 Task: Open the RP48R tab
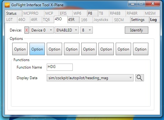coord(135,13)
